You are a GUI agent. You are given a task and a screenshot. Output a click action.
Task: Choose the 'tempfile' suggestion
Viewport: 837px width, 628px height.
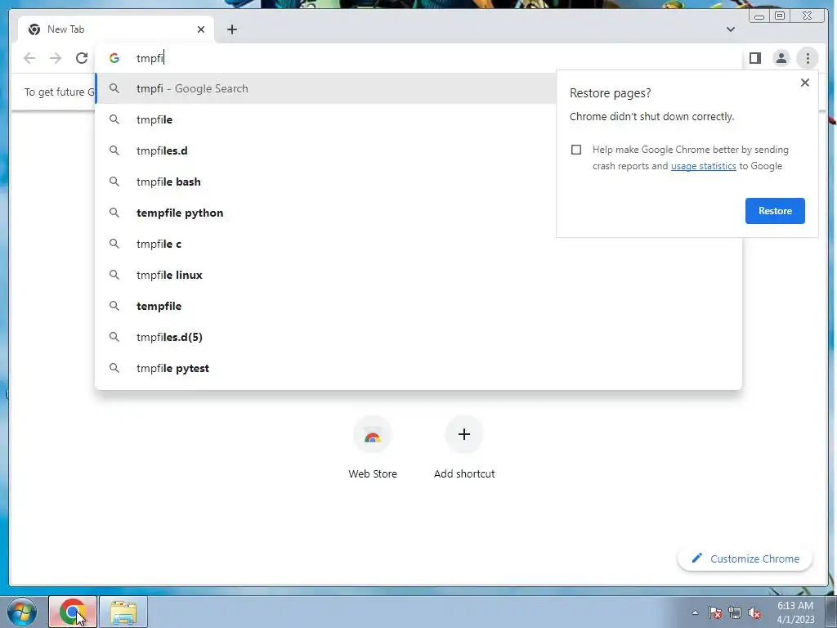tap(418, 306)
